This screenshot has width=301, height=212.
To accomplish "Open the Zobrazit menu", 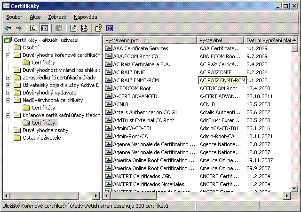I will click(x=57, y=17).
